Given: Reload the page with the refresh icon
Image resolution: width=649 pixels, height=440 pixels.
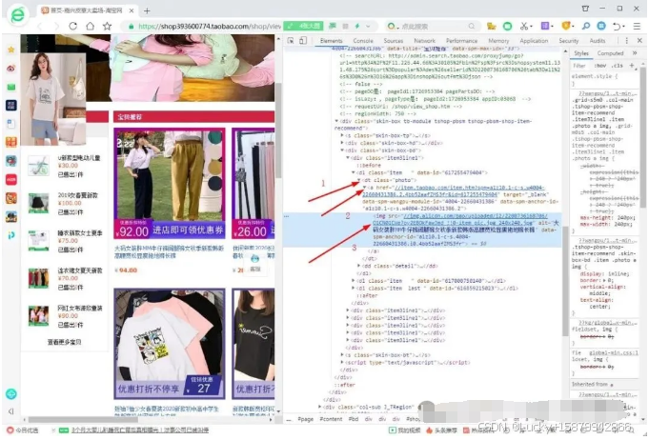Looking at the screenshot, I should point(72,26).
